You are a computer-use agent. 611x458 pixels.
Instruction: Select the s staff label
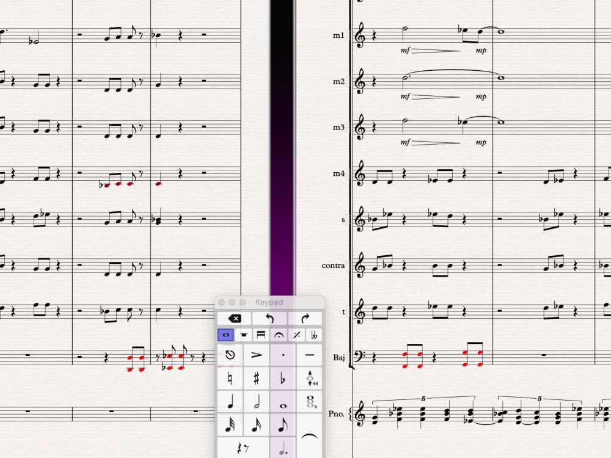[343, 220]
